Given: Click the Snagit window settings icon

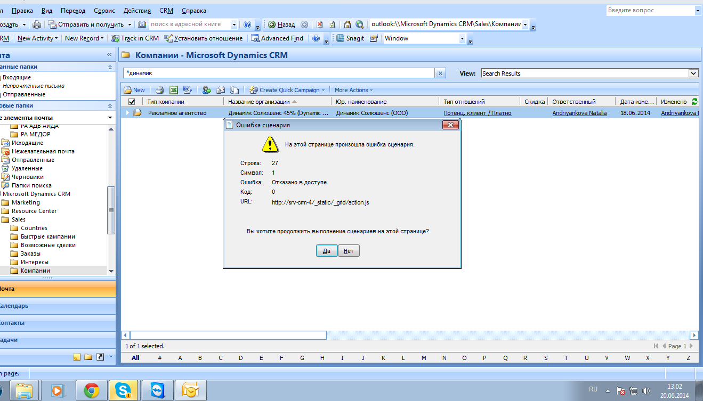Looking at the screenshot, I should coord(374,38).
